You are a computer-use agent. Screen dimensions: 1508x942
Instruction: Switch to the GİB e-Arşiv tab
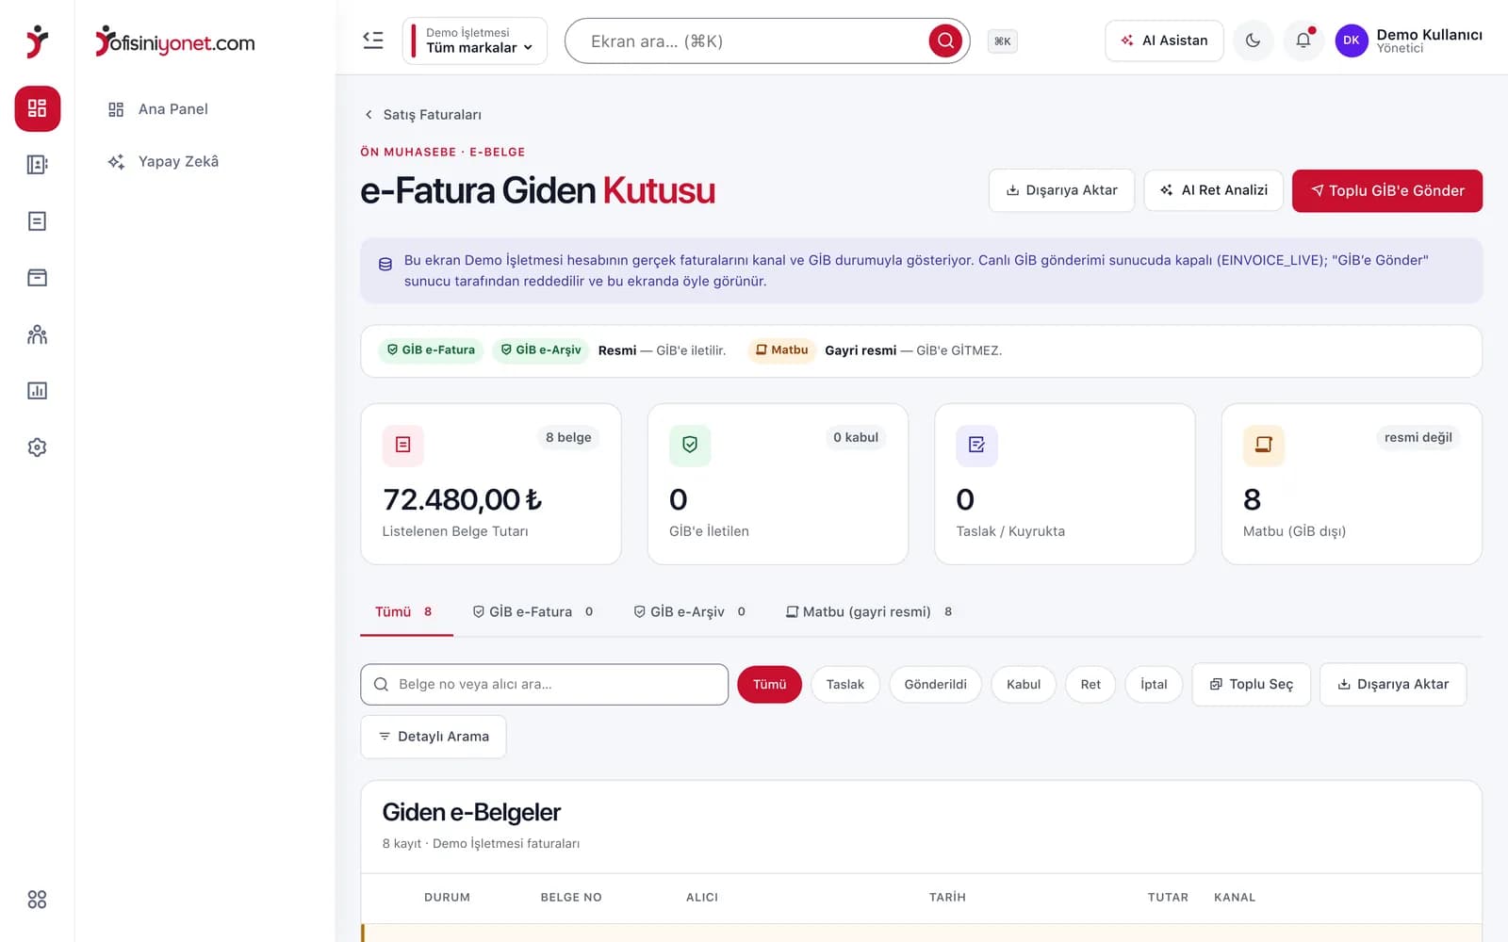pos(690,612)
